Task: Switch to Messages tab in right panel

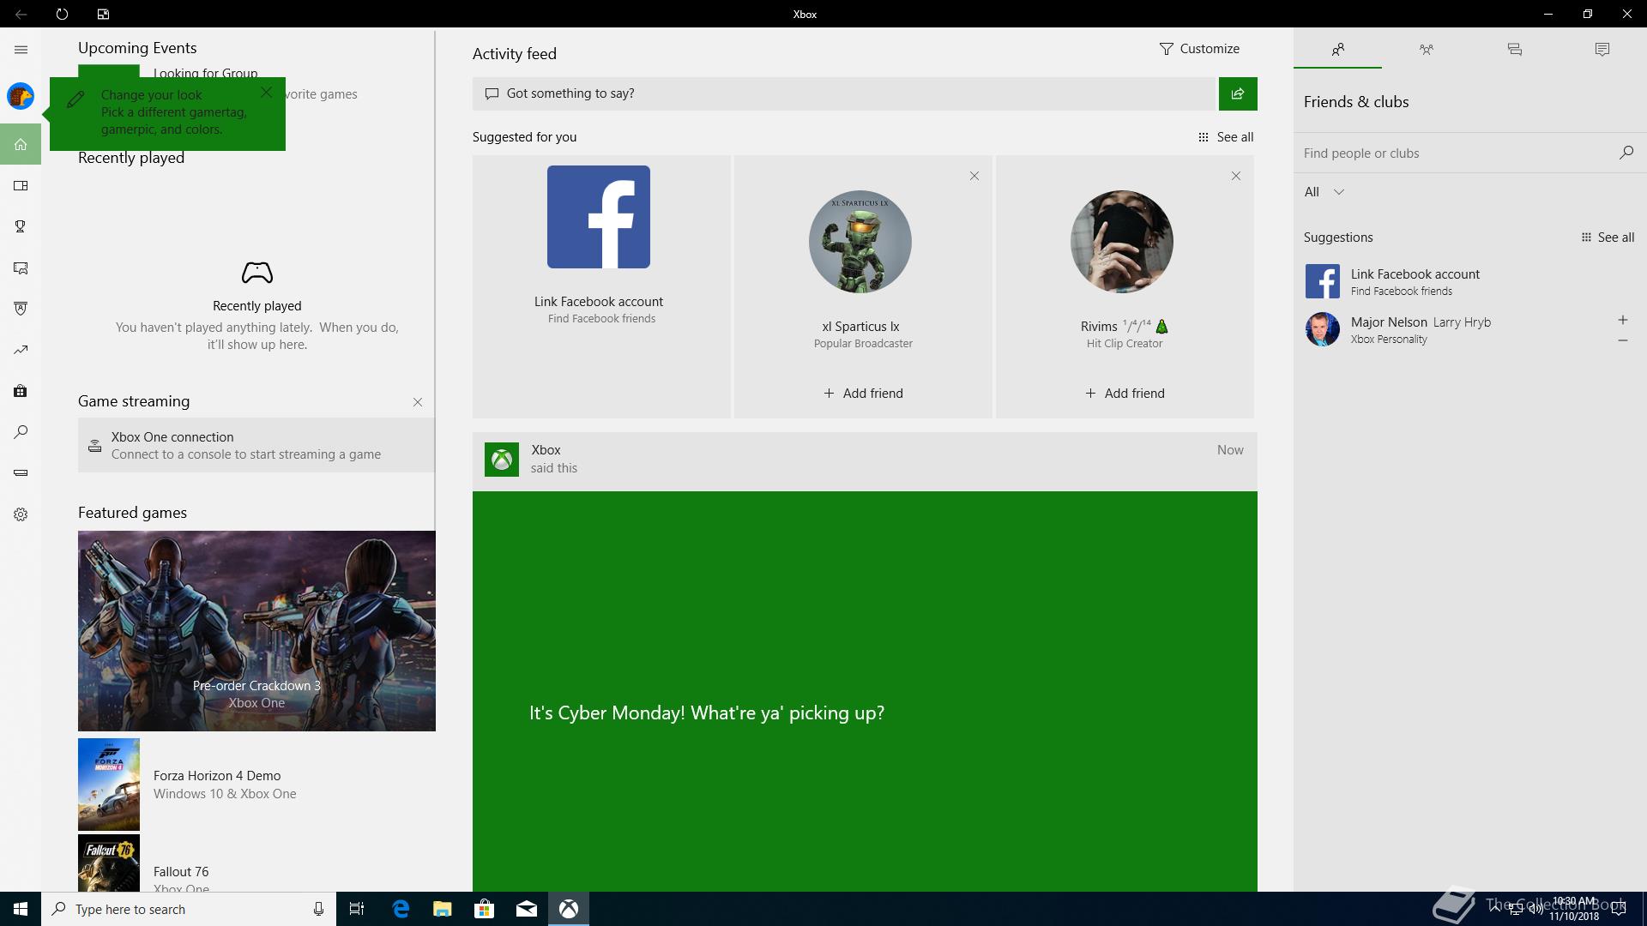Action: click(x=1514, y=49)
